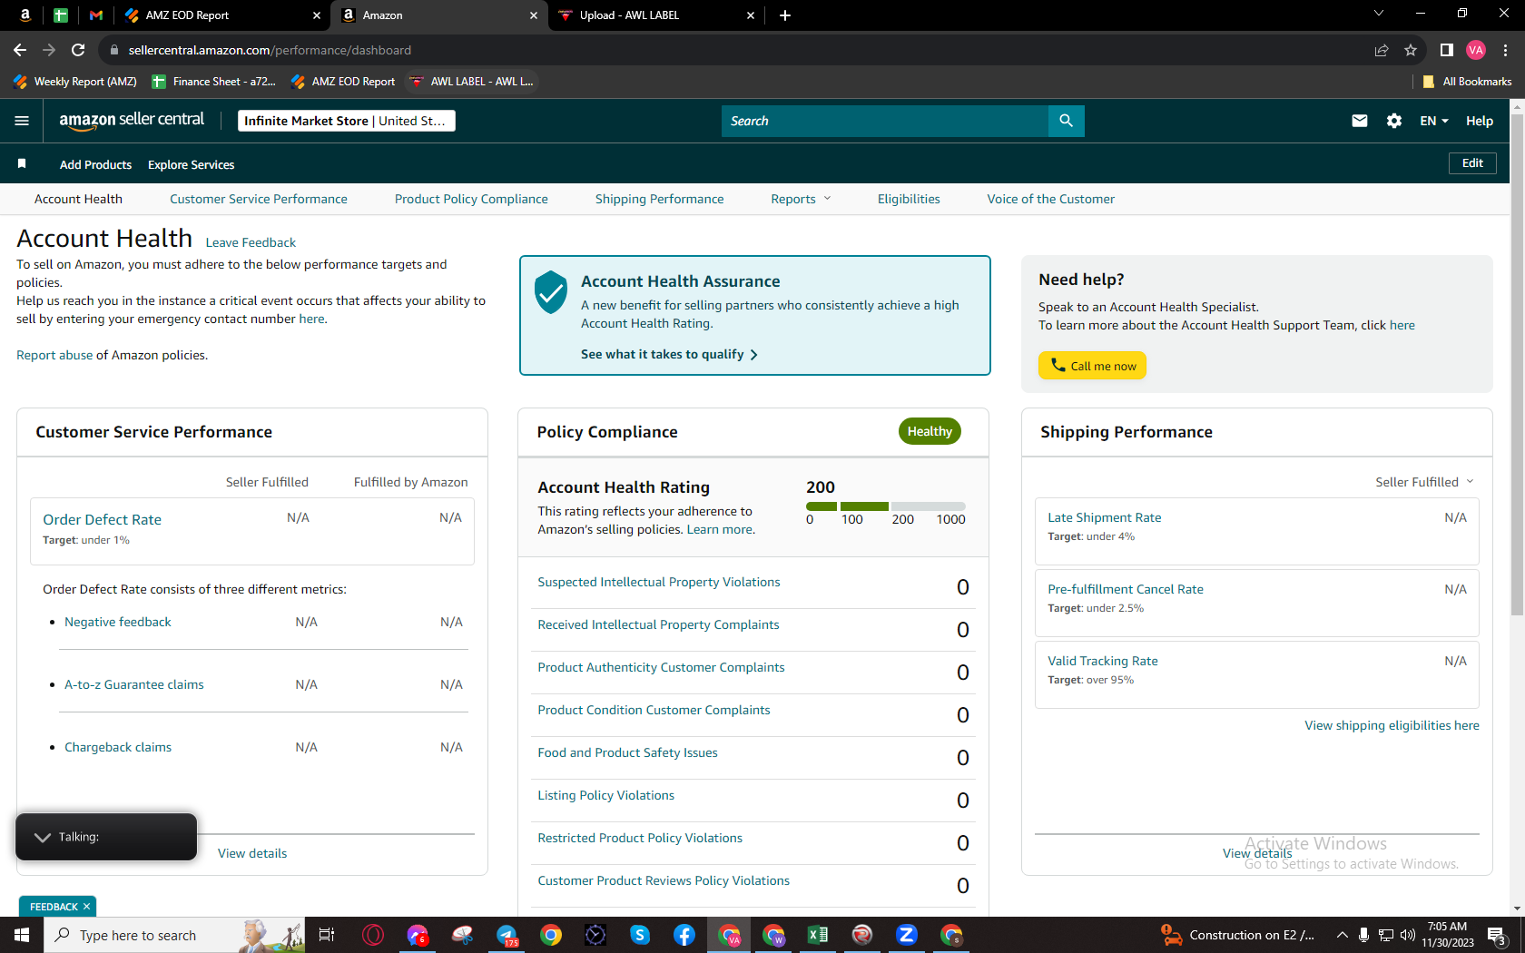Image resolution: width=1525 pixels, height=953 pixels.
Task: Click the Leave Feedback link
Action: 251,242
